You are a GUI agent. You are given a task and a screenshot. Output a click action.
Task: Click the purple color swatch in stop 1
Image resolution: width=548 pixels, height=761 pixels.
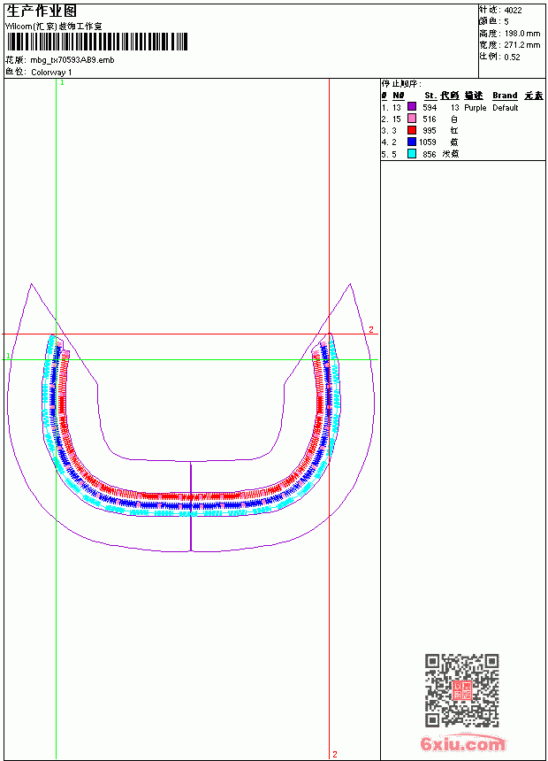411,107
